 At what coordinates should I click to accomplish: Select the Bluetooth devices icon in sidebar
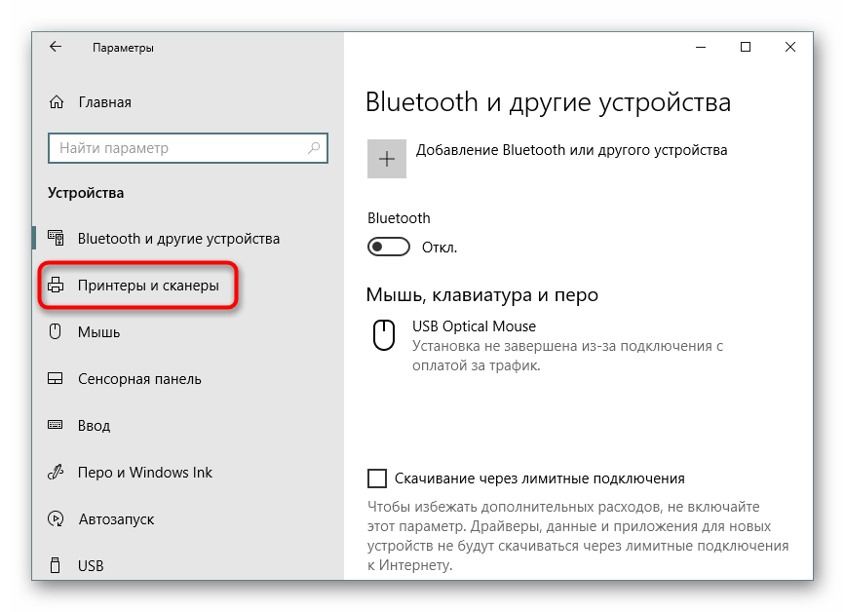click(x=55, y=238)
